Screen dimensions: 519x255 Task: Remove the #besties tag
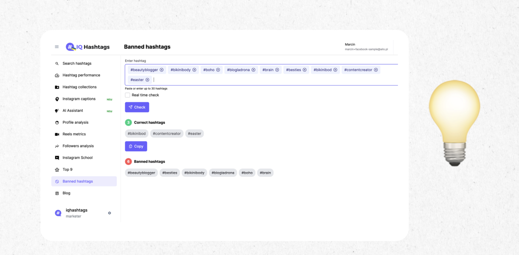click(x=305, y=70)
